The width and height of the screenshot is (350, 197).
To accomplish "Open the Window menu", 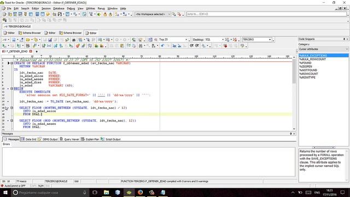I will [113, 9].
